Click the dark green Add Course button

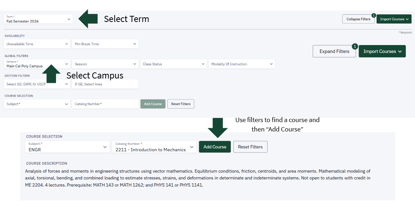point(215,147)
